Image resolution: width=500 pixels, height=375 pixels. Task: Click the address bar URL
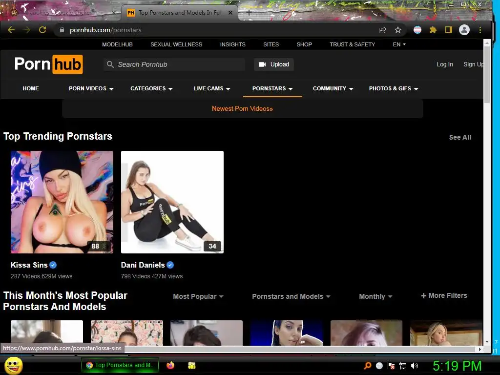point(105,30)
